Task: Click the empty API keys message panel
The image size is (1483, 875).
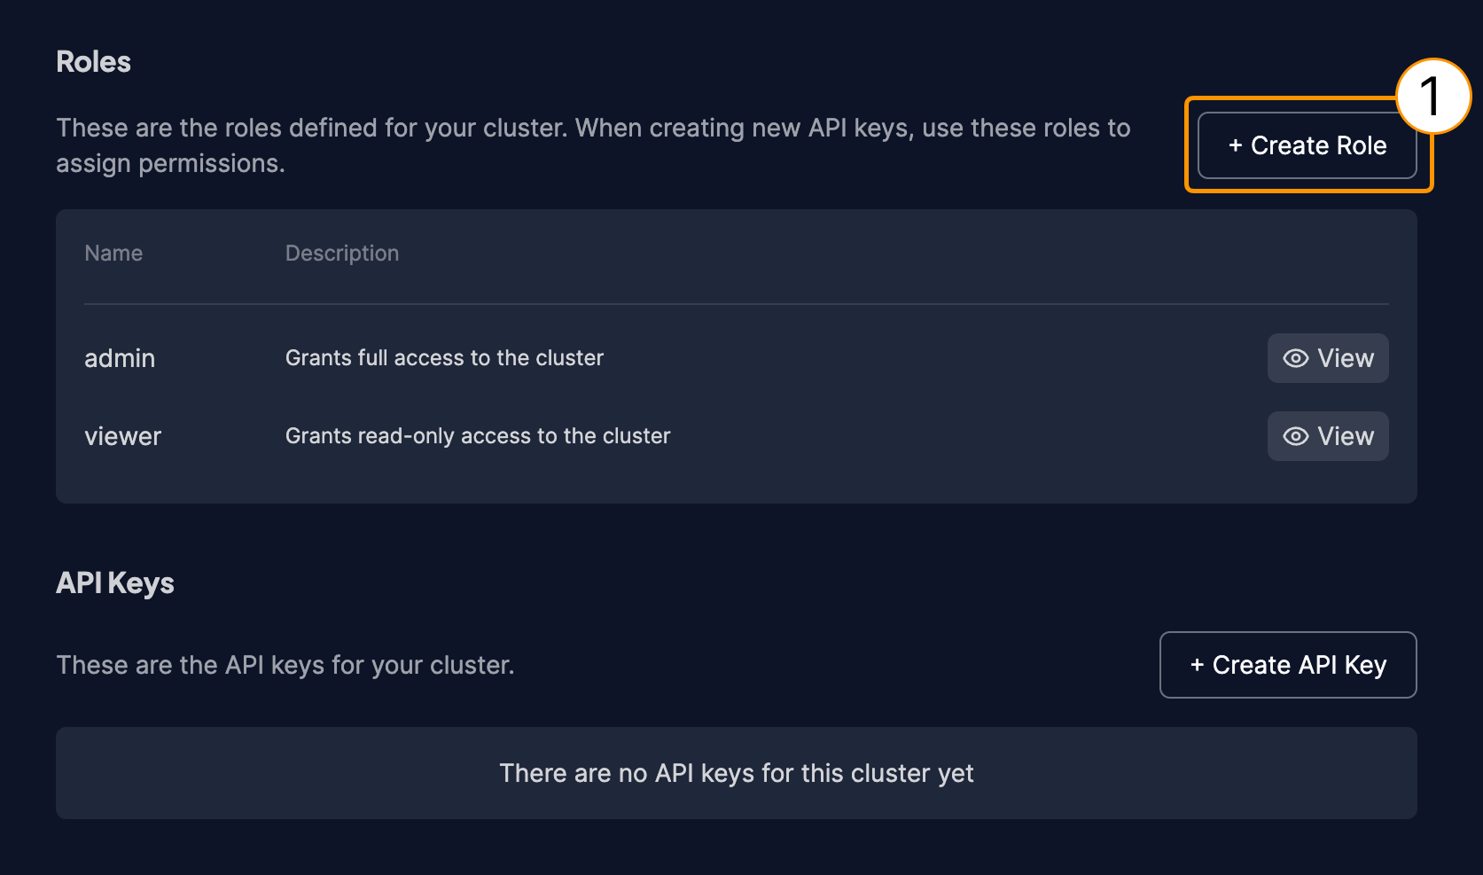Action: [x=737, y=773]
